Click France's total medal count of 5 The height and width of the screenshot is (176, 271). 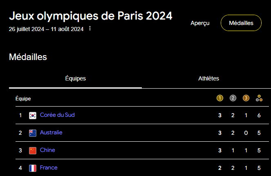pos(259,168)
